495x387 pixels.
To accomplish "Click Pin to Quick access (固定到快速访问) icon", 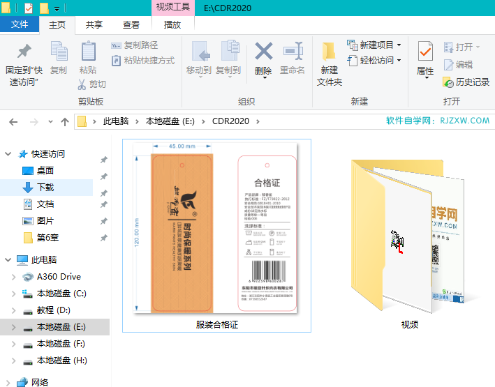I will [x=24, y=51].
